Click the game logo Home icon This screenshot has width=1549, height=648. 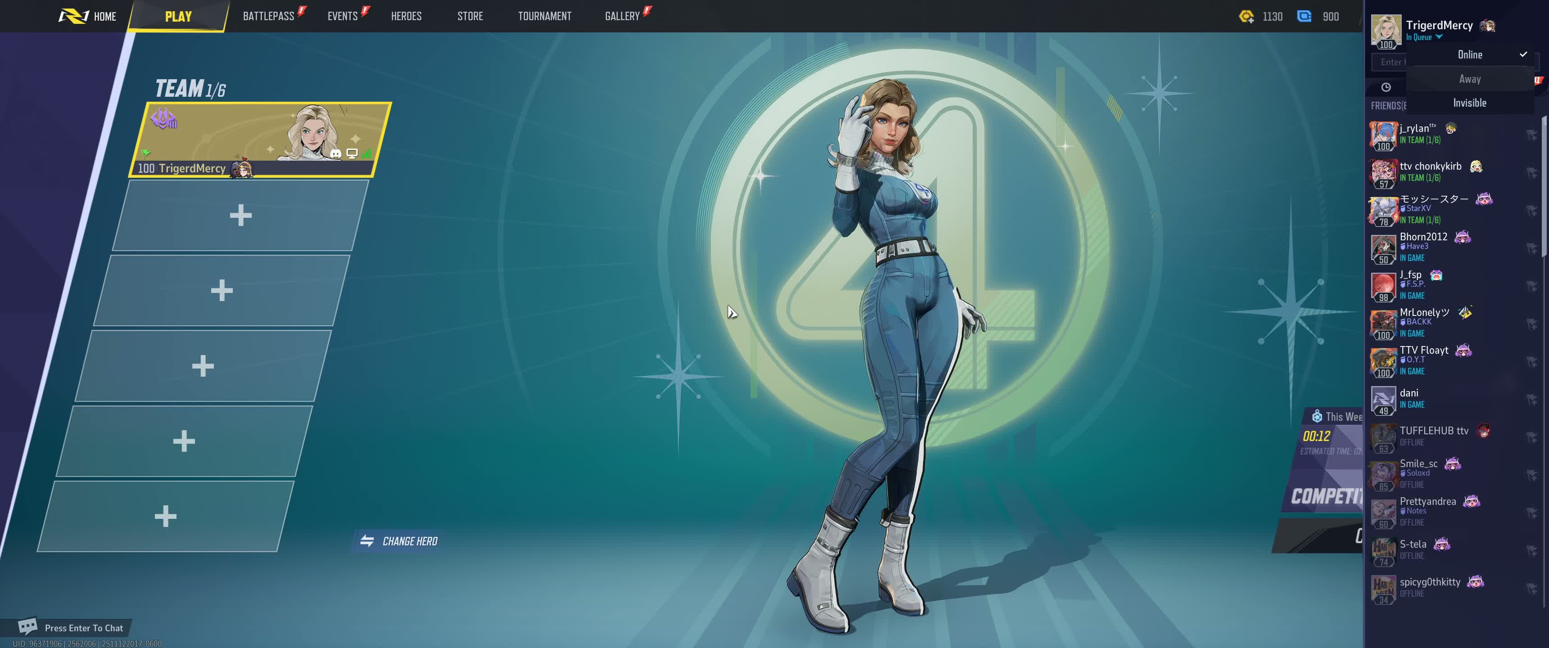click(x=73, y=16)
